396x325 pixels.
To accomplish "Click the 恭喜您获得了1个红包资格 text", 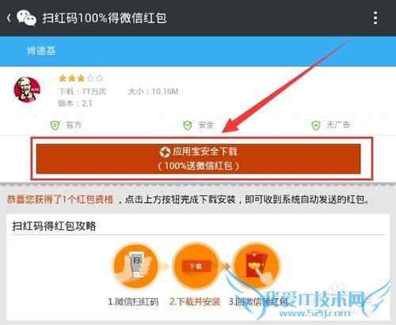I will (60, 199).
